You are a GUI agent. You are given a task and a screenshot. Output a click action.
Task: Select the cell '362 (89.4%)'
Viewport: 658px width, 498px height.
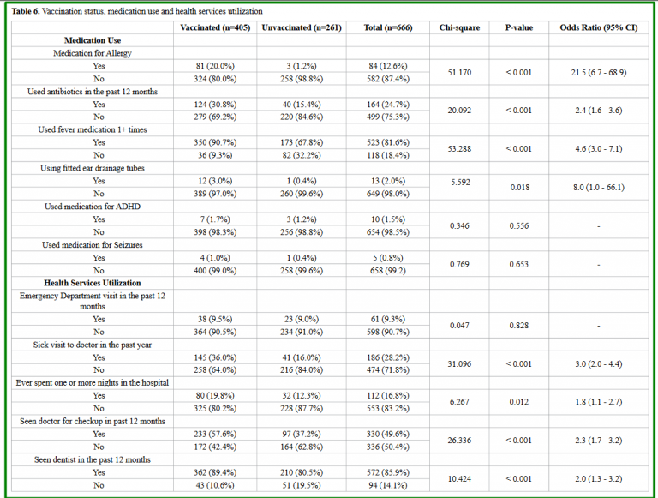(x=215, y=472)
